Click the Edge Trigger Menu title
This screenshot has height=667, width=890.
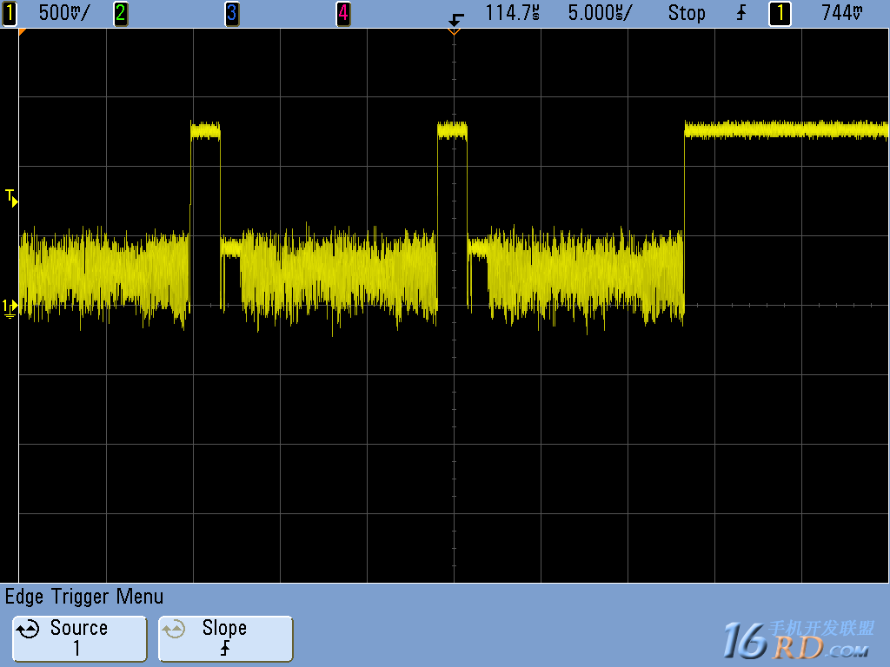click(84, 597)
